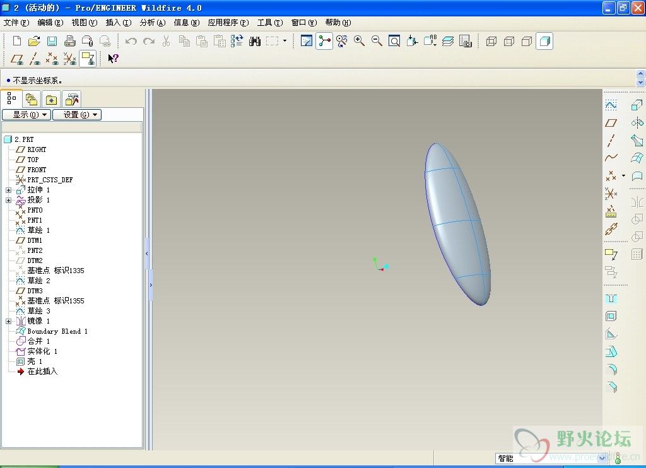Image resolution: width=646 pixels, height=468 pixels.
Task: Select the Shell tool on right toolbar
Action: (611, 317)
